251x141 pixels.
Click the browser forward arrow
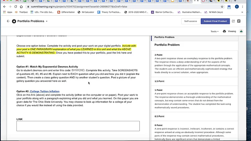point(10,7)
